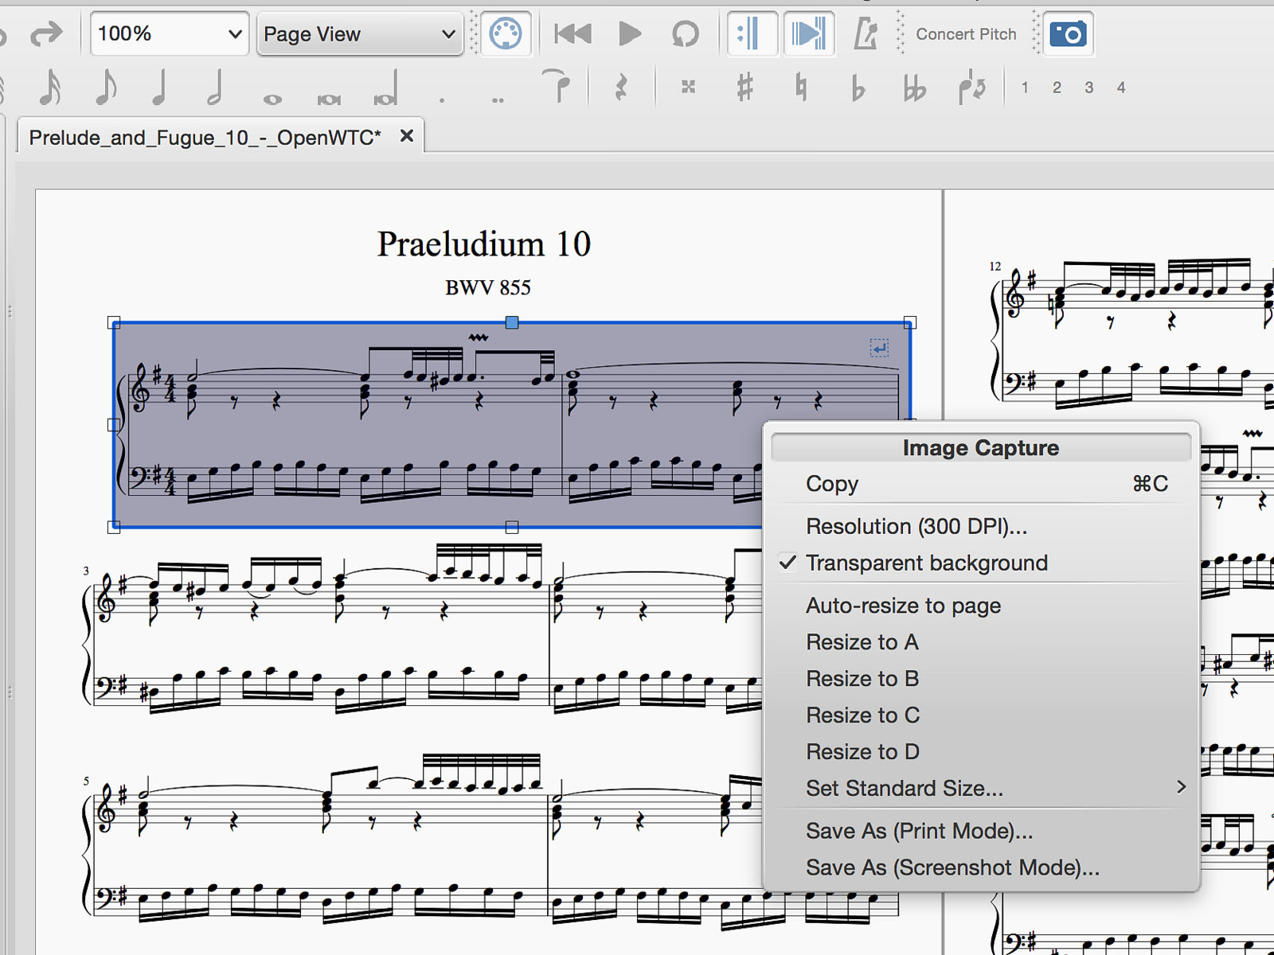Close the Prelude_and_Fugue_10 tab

[x=406, y=136]
